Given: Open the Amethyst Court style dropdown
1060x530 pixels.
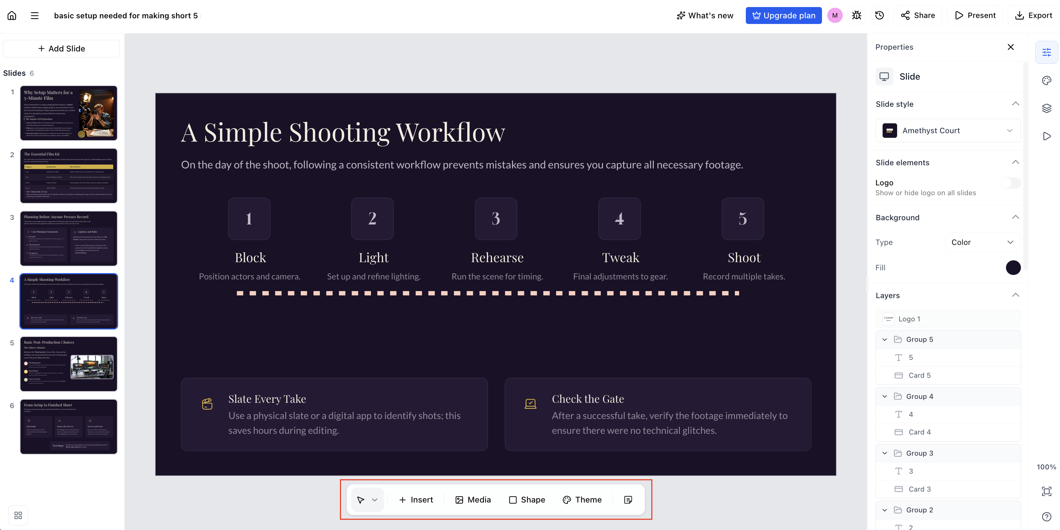Looking at the screenshot, I should [x=948, y=130].
